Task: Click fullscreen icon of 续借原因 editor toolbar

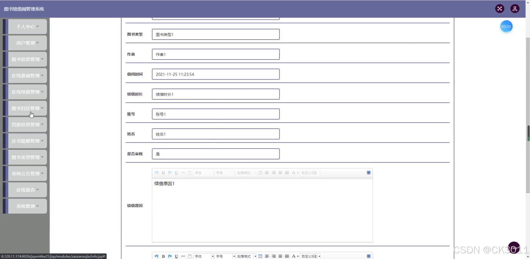Action: pyautogui.click(x=369, y=173)
